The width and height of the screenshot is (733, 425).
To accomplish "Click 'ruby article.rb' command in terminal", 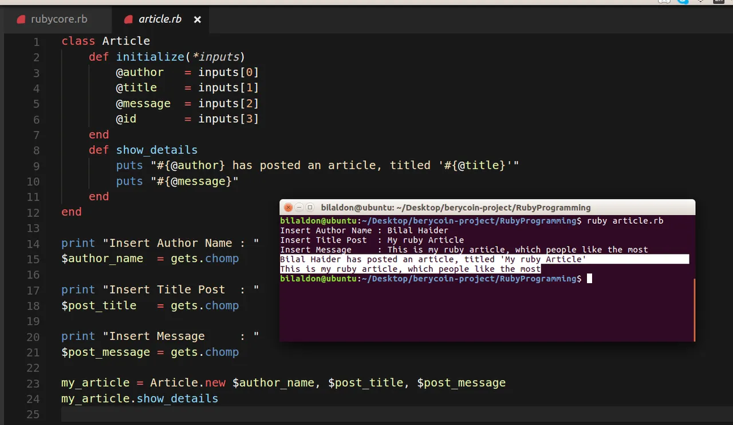I will click(x=625, y=221).
